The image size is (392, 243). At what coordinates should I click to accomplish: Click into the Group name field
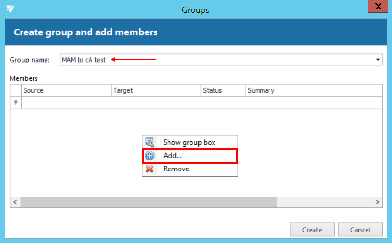pyautogui.click(x=215, y=60)
